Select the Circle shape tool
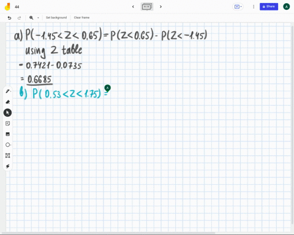The width and height of the screenshot is (294, 235). click(x=7, y=145)
